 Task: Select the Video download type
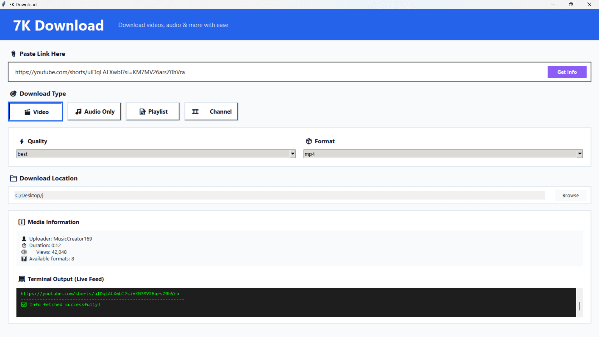[x=36, y=112]
